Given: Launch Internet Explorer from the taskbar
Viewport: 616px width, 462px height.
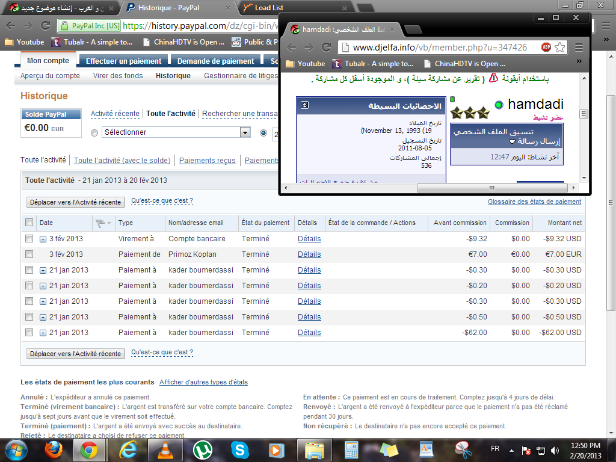Looking at the screenshot, I should tap(128, 450).
